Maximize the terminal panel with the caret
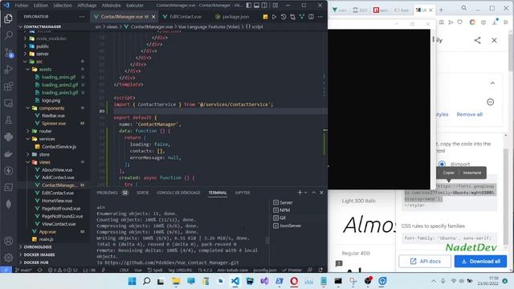The image size is (514, 289). [x=314, y=193]
